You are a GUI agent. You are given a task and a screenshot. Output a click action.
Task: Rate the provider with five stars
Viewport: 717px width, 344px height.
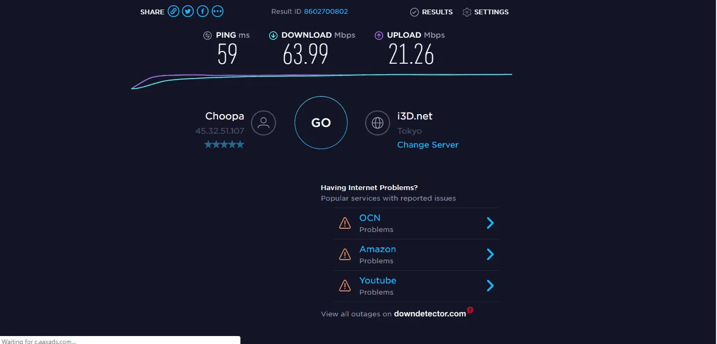pos(224,144)
